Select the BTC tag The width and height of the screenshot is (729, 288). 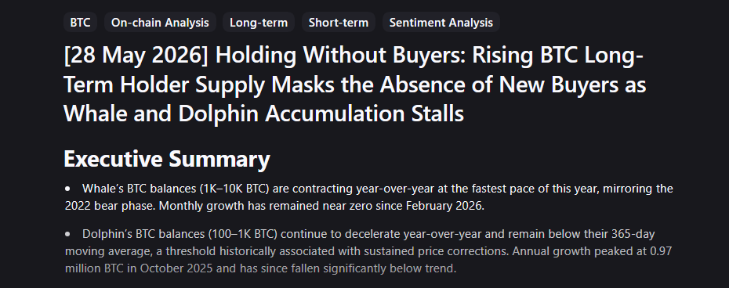pos(81,22)
